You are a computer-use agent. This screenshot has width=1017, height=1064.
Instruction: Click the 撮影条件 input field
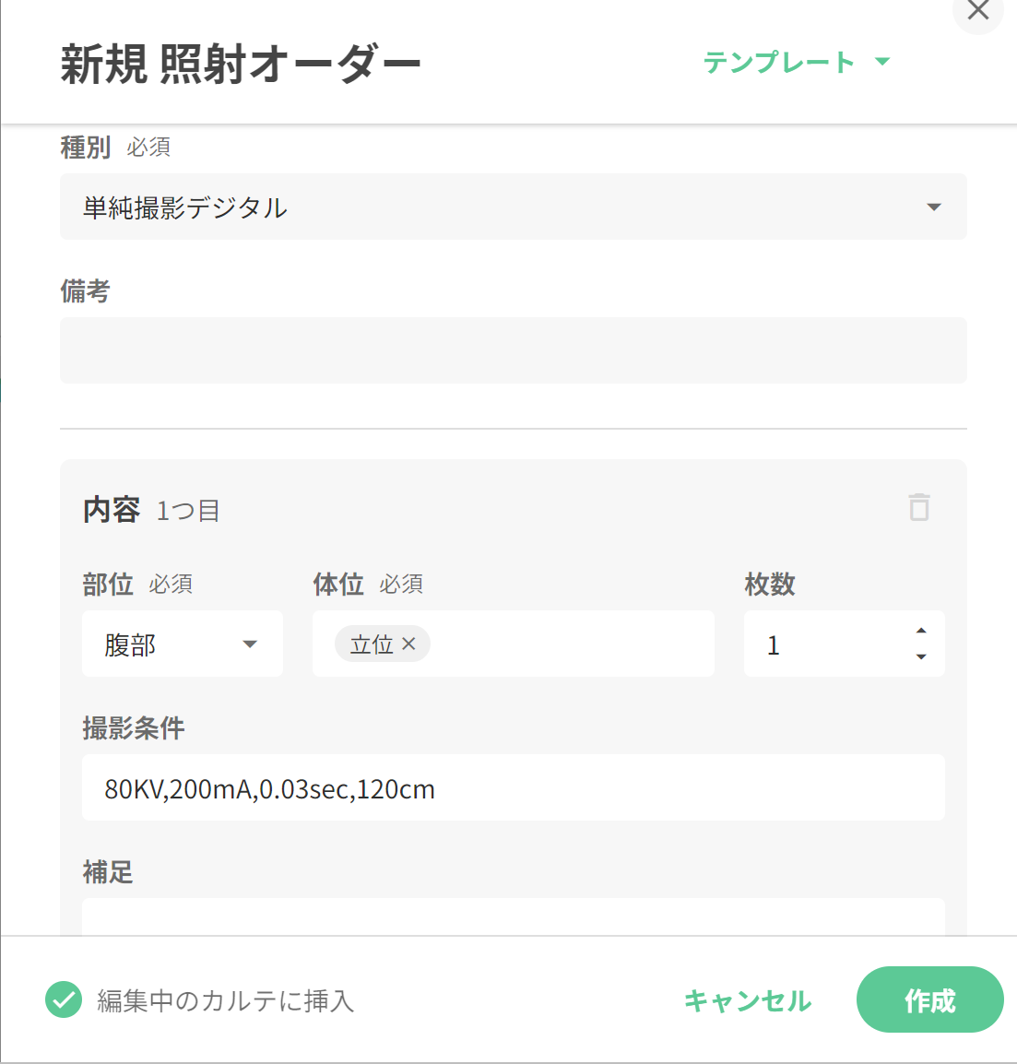tap(513, 787)
